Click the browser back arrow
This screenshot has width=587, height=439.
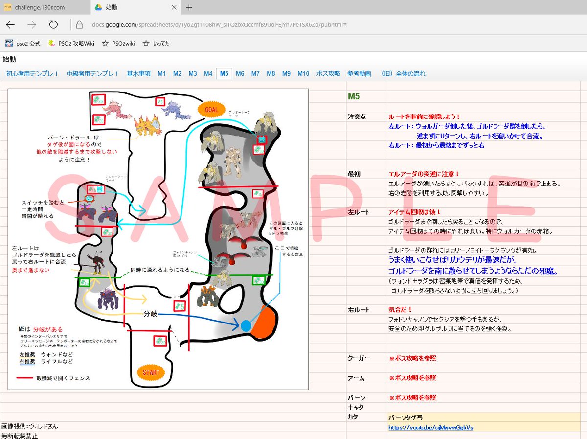pyautogui.click(x=10, y=24)
